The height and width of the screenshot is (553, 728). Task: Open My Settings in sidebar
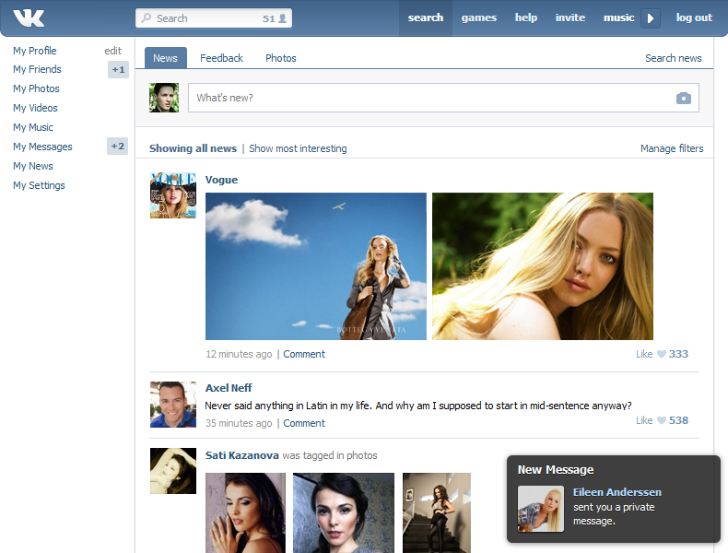39,185
